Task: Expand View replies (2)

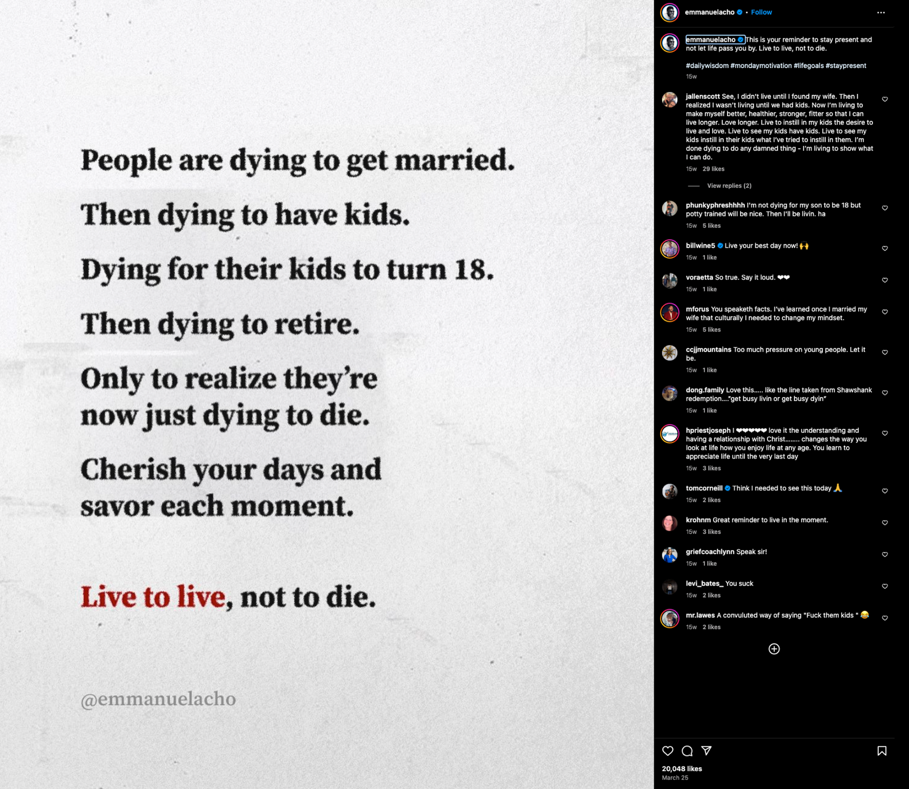Action: point(729,186)
